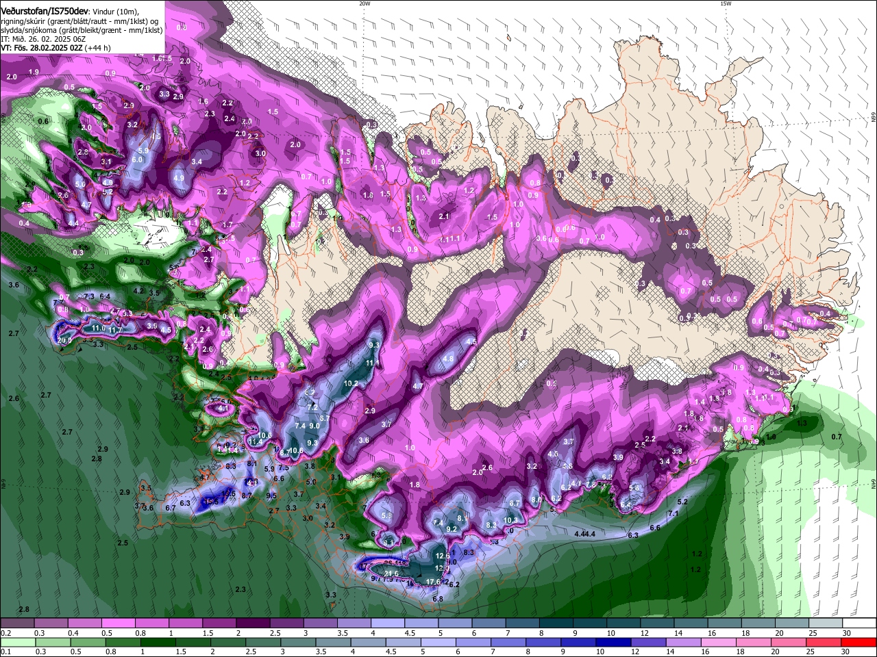Image resolution: width=877 pixels, height=657 pixels.
Task: Pick the snow legend swatch starting at 6
Action: 489,623
